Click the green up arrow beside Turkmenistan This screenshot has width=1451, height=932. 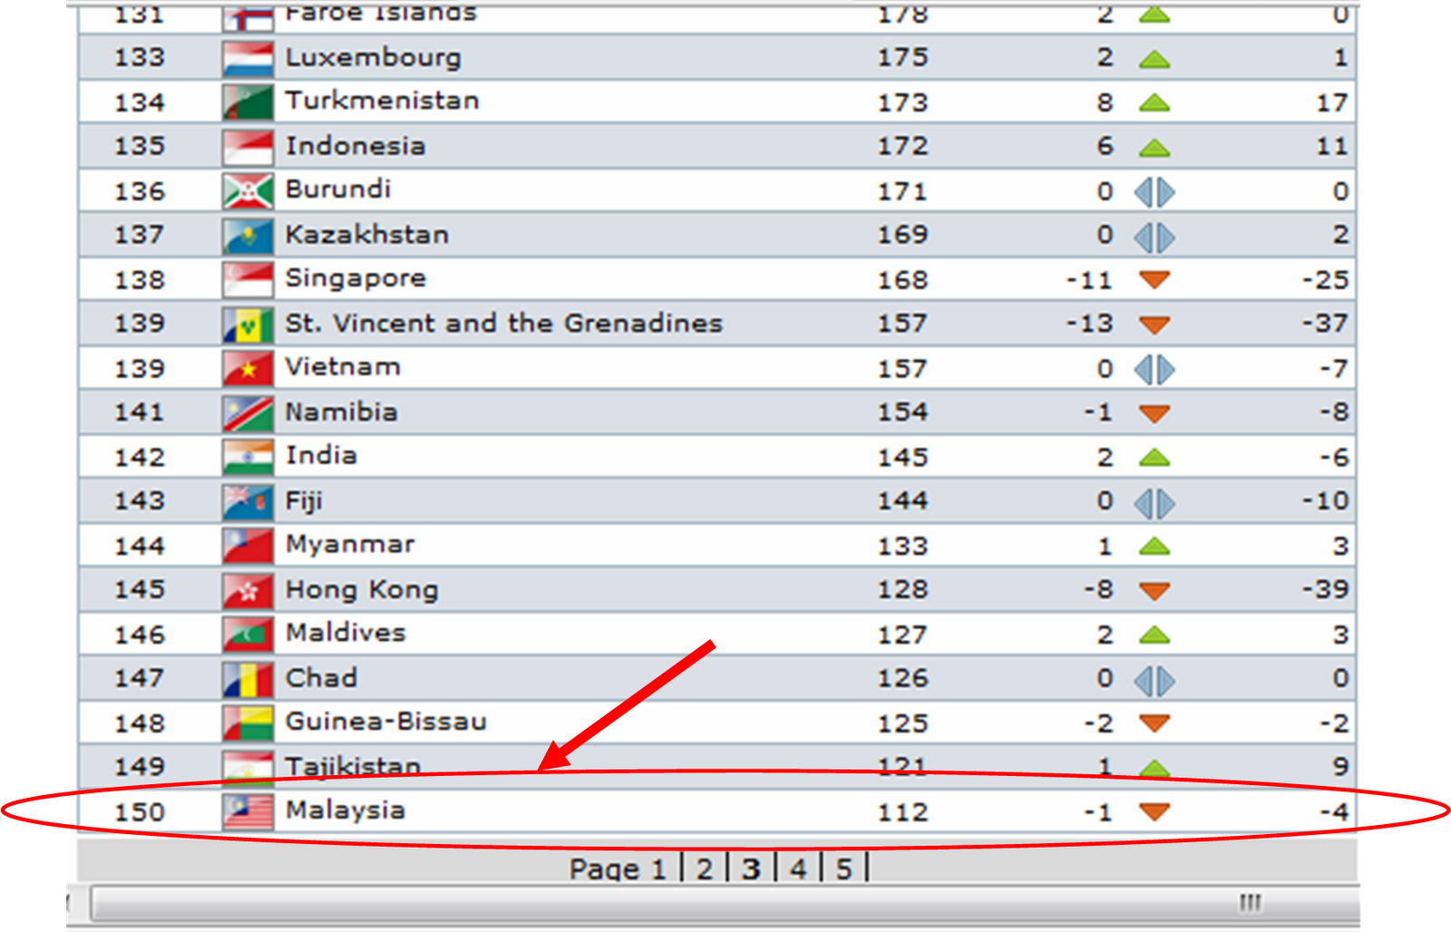click(x=1154, y=101)
